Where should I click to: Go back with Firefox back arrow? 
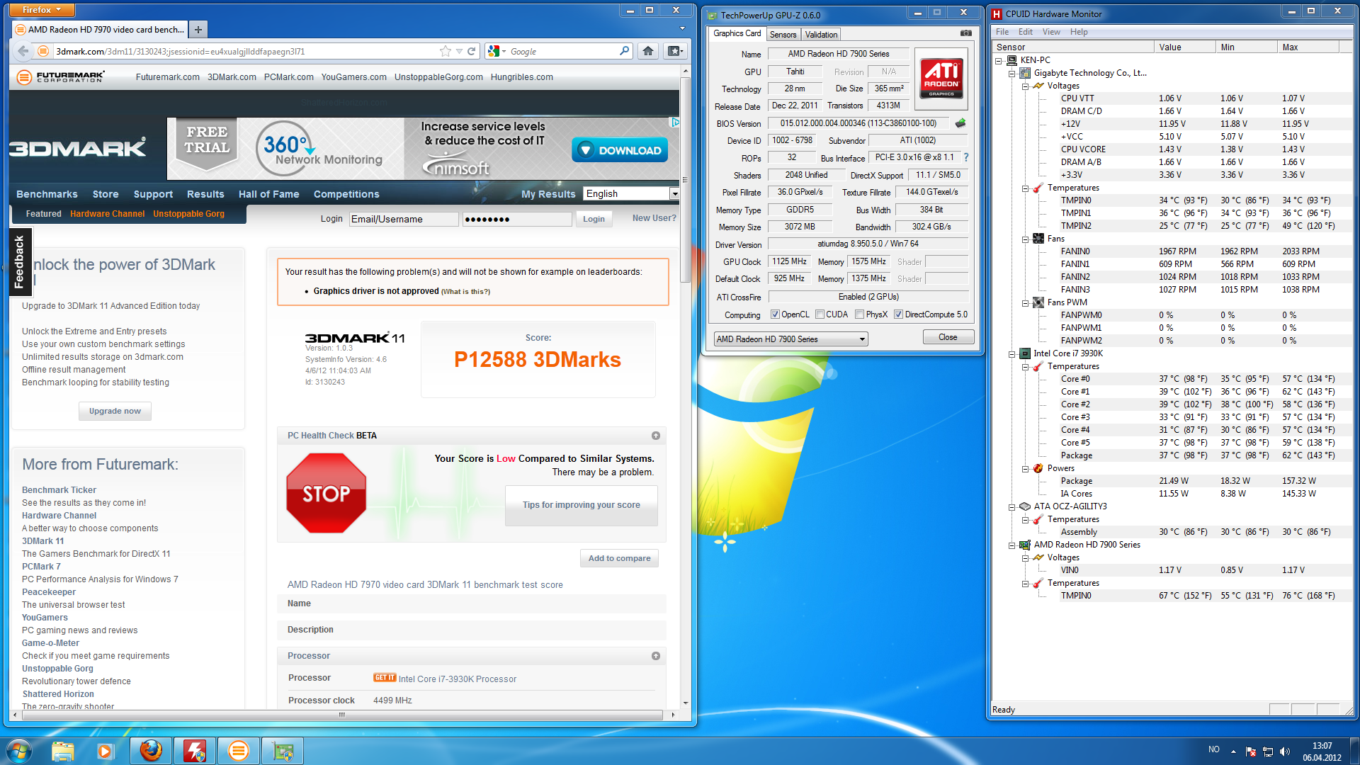23,51
